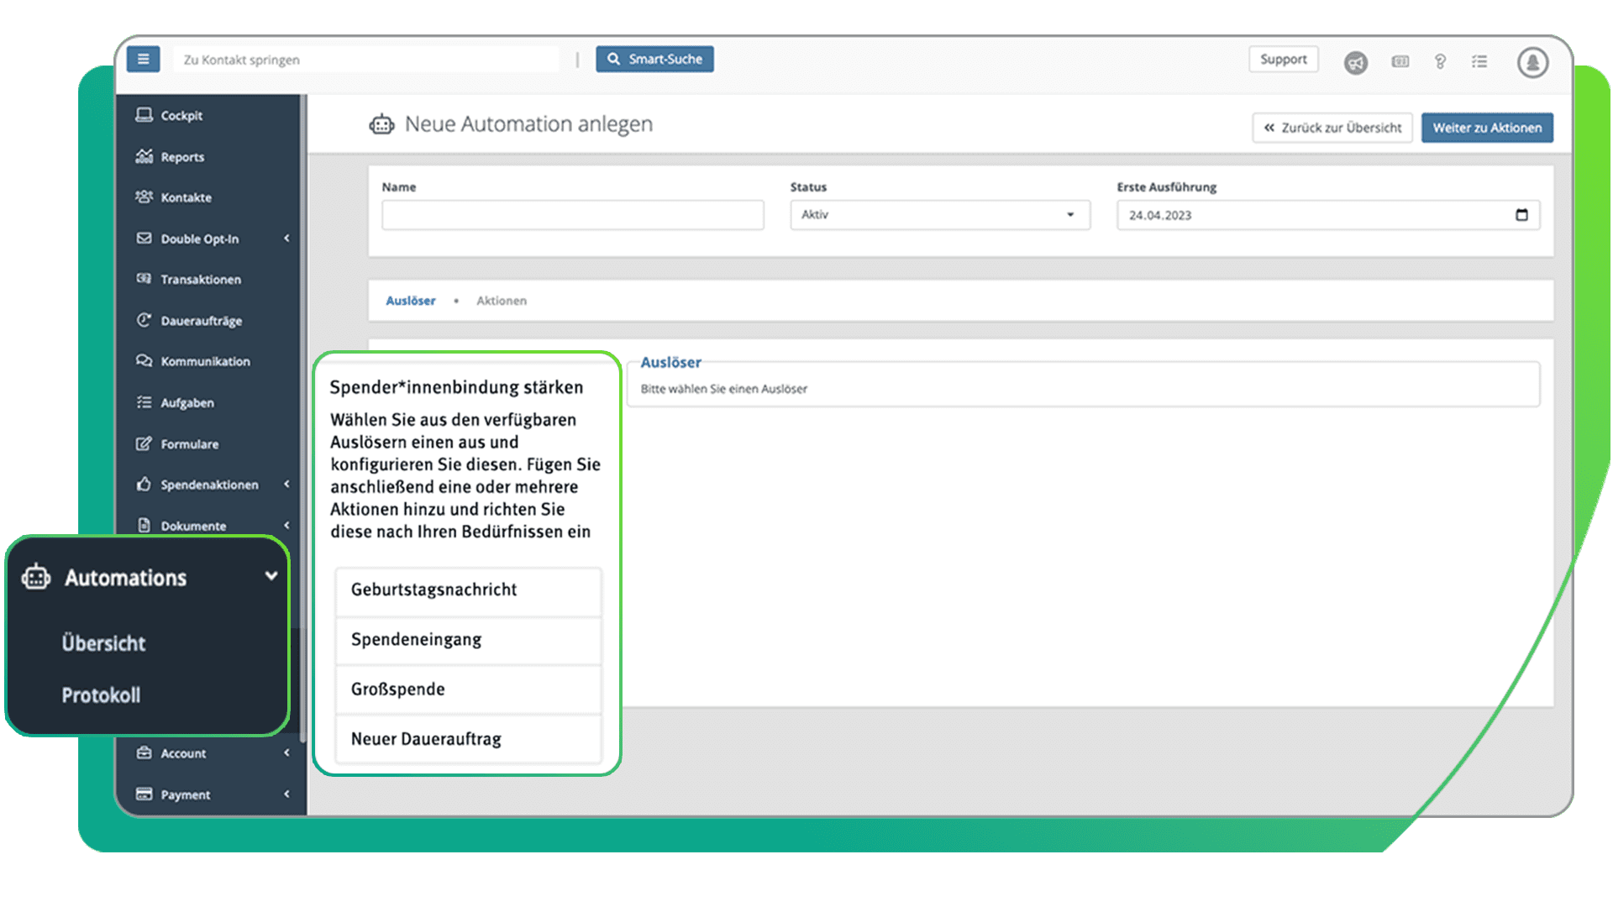Open the Support page
The image size is (1613, 907).
click(1283, 59)
